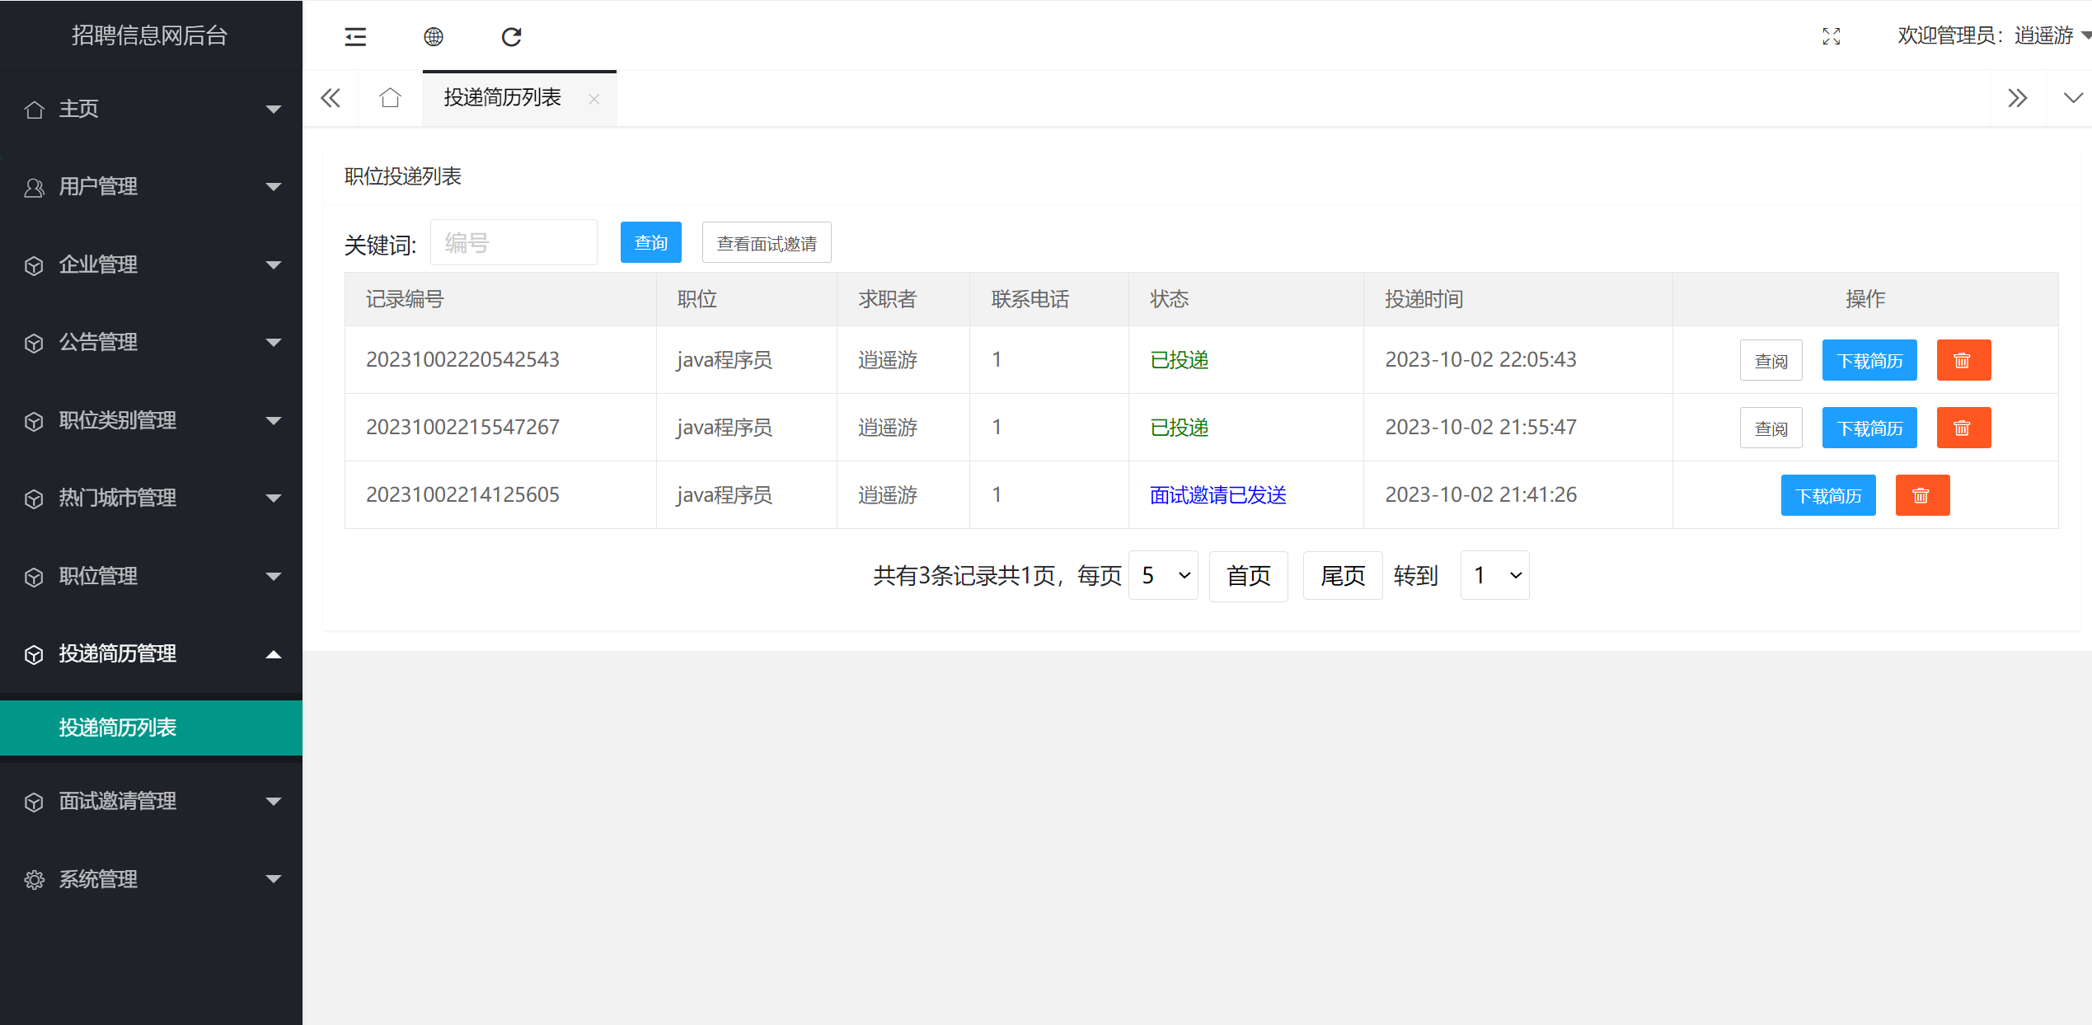Click the refresh page icon

pos(512,36)
